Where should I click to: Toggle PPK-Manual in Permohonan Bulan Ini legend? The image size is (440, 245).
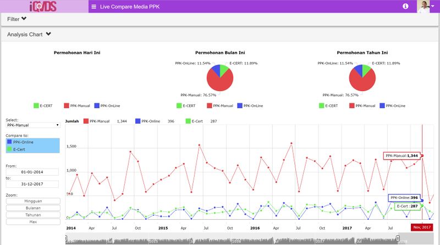[x=220, y=105]
